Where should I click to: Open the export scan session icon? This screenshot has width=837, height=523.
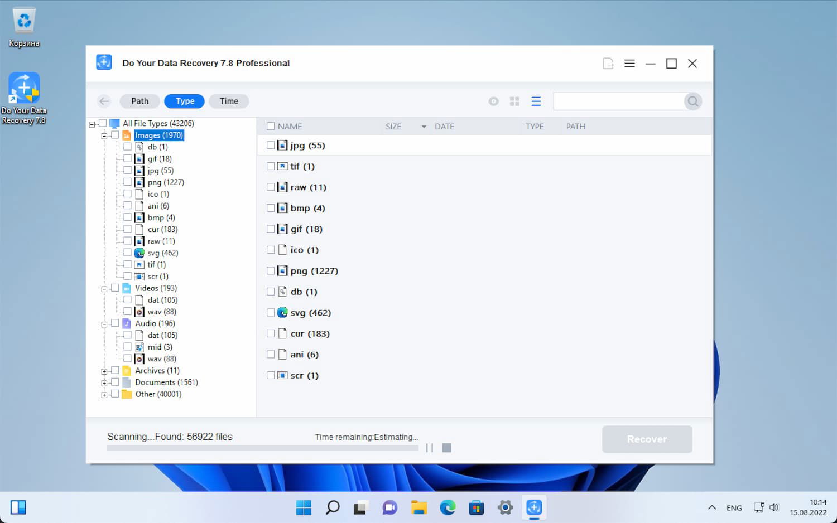click(x=608, y=63)
